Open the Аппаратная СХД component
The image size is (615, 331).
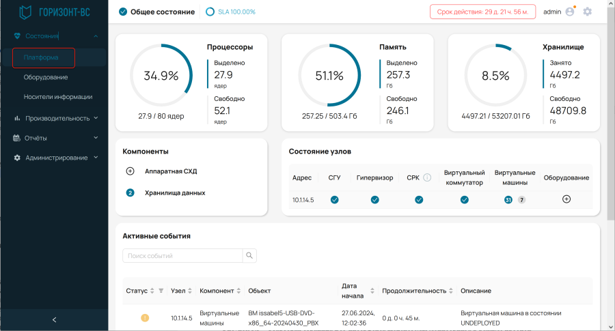tap(171, 171)
